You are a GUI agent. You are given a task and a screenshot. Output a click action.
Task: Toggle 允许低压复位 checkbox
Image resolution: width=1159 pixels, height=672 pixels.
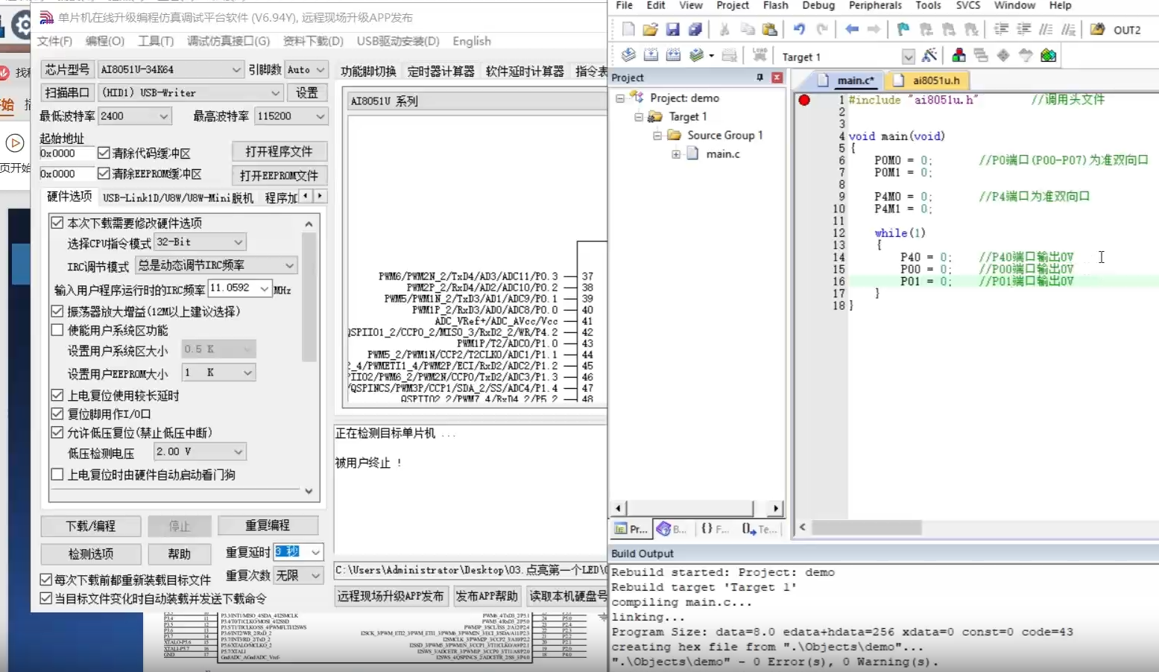click(57, 433)
